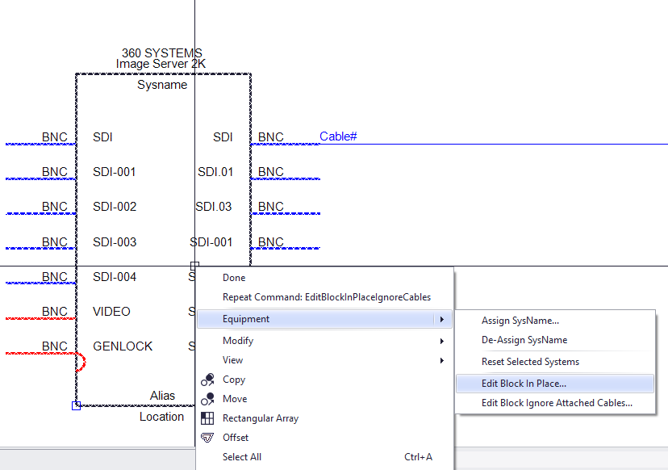Click the SDI-003 input port label
This screenshot has height=470, width=668.
tap(115, 242)
